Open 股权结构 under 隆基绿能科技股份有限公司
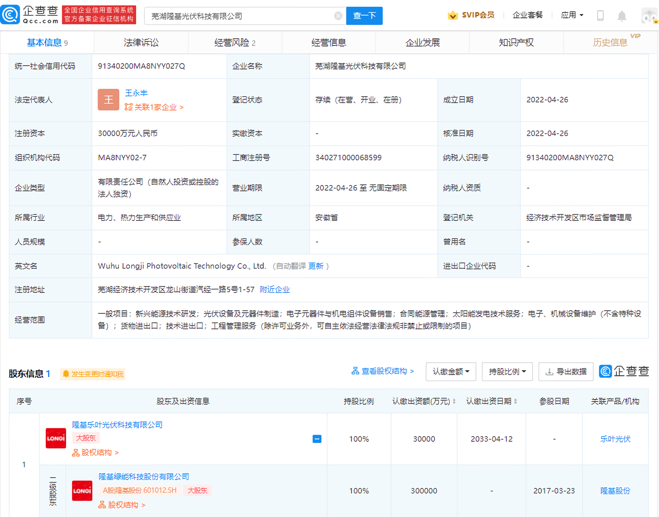 (122, 505)
